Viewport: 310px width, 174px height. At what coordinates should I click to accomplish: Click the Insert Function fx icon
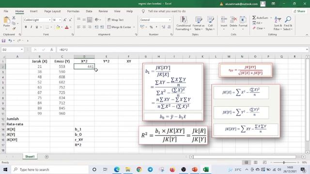pyautogui.click(x=52, y=49)
